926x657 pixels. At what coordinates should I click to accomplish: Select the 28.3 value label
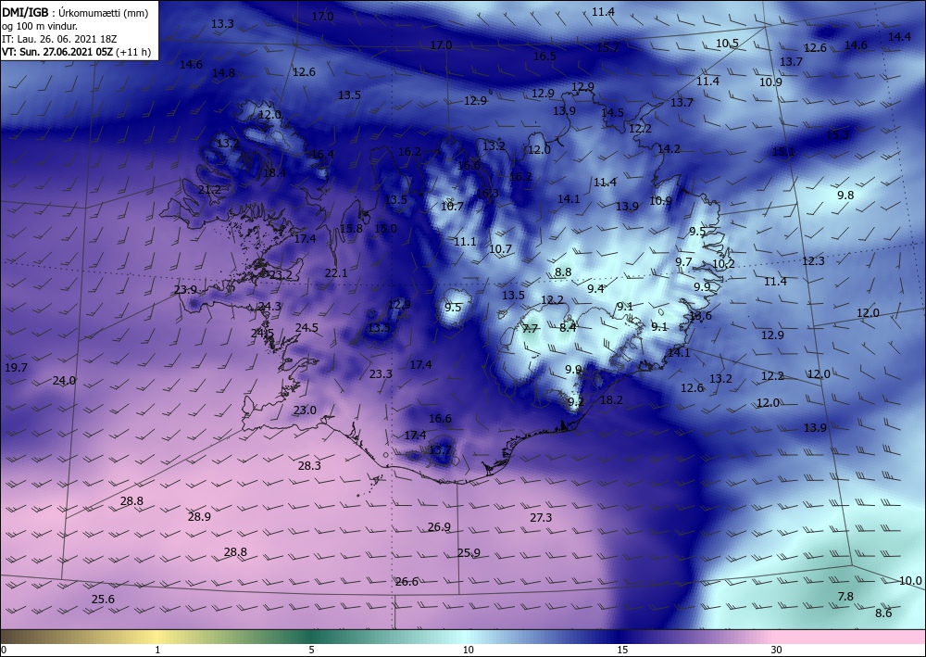tap(309, 466)
